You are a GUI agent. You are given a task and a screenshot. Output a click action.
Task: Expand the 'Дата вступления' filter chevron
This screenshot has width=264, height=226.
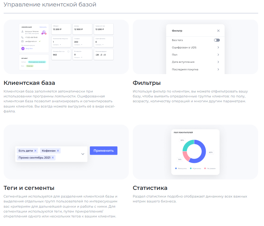point(218,62)
